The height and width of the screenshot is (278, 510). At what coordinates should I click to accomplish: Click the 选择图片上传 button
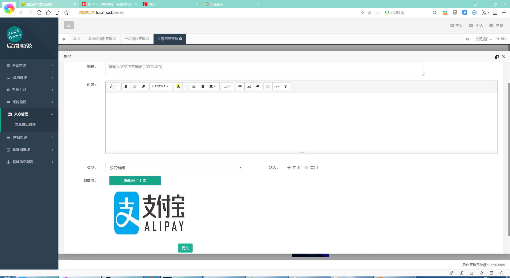[135, 181]
